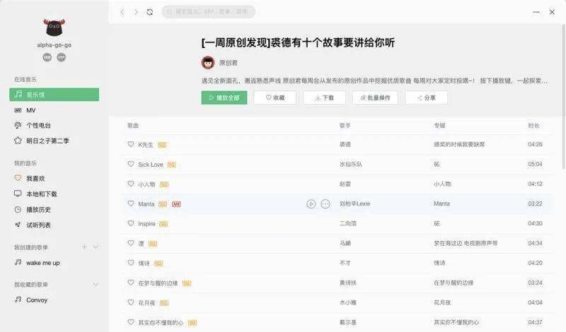The width and height of the screenshot is (566, 332).
Task: Open album 在梦与醒的边缘
Action: [454, 283]
